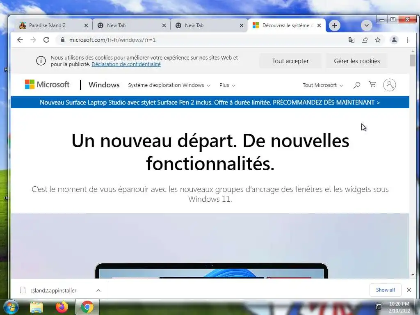Open Windows Explorer from taskbar
The width and height of the screenshot is (420, 315).
coord(37,307)
